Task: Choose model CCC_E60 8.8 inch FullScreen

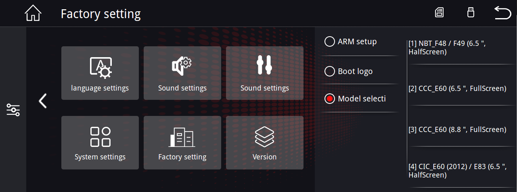Action: [462, 130]
